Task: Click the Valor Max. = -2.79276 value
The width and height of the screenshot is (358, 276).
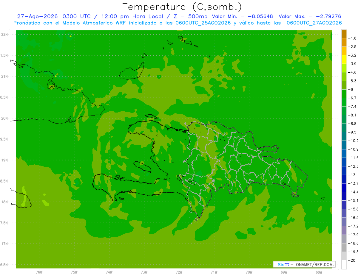Action: coord(310,16)
